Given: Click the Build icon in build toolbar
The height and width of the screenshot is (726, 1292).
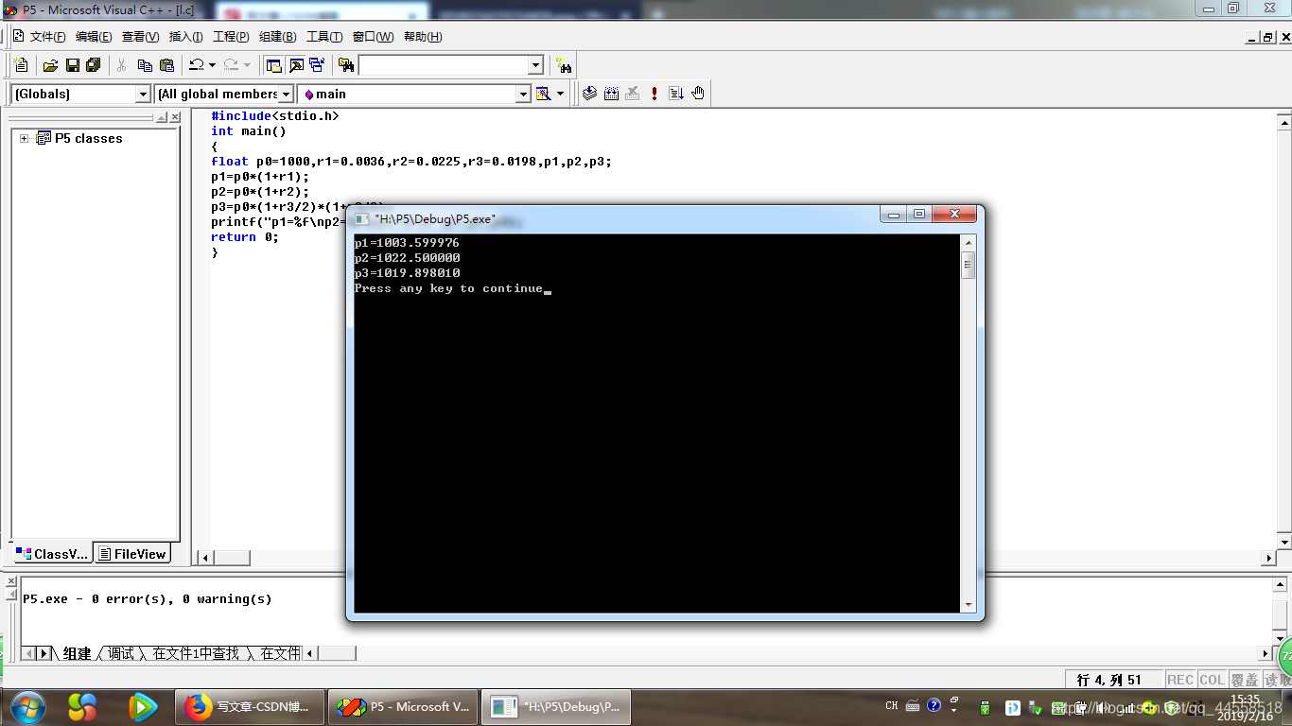Looking at the screenshot, I should click(x=611, y=94).
